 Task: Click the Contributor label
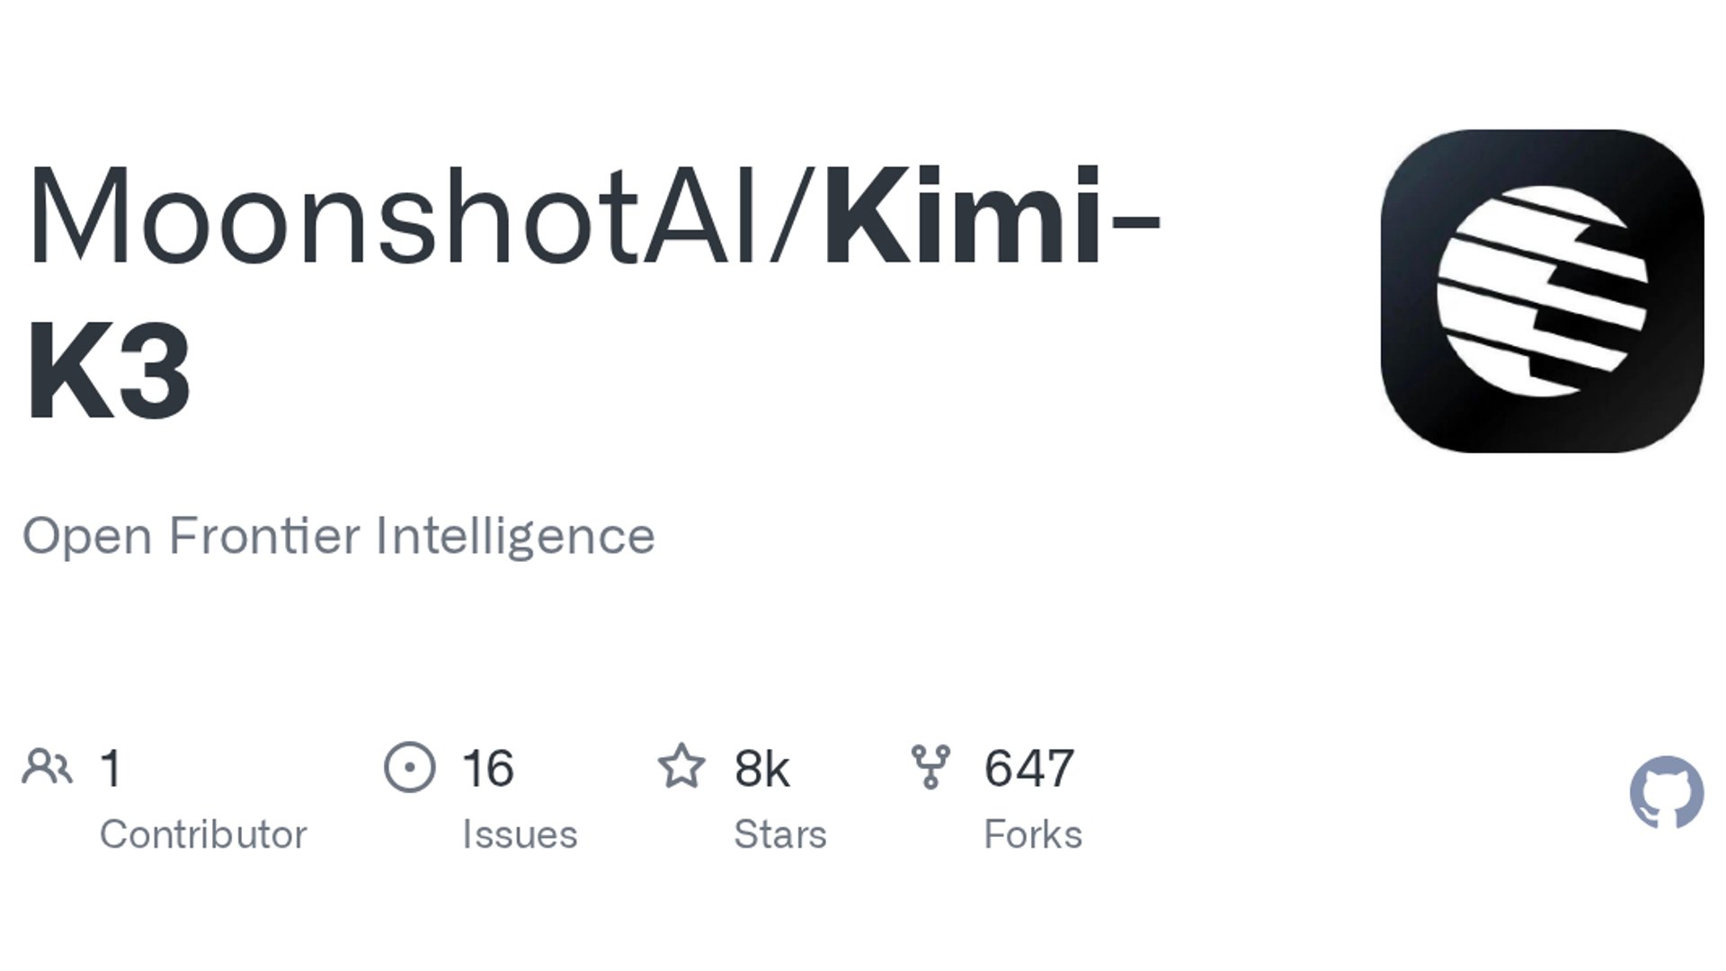[203, 834]
